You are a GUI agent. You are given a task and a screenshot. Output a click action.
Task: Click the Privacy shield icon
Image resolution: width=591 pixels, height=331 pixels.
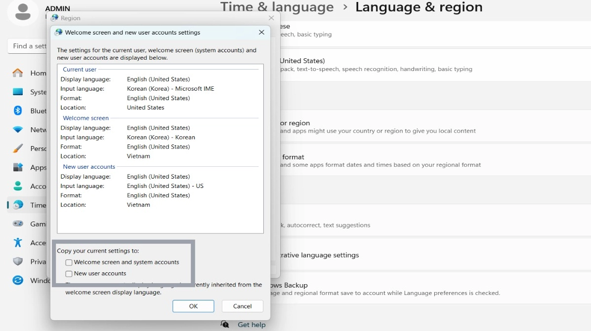coord(18,261)
